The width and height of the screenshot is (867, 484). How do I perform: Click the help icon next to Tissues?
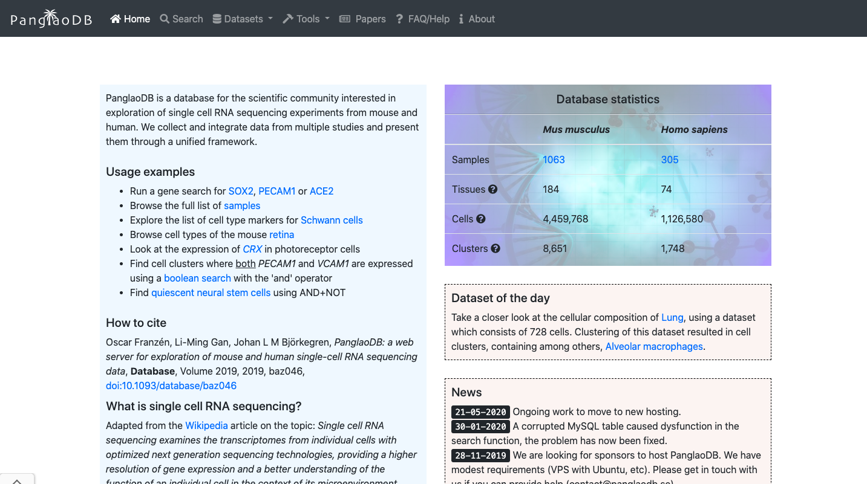click(492, 189)
